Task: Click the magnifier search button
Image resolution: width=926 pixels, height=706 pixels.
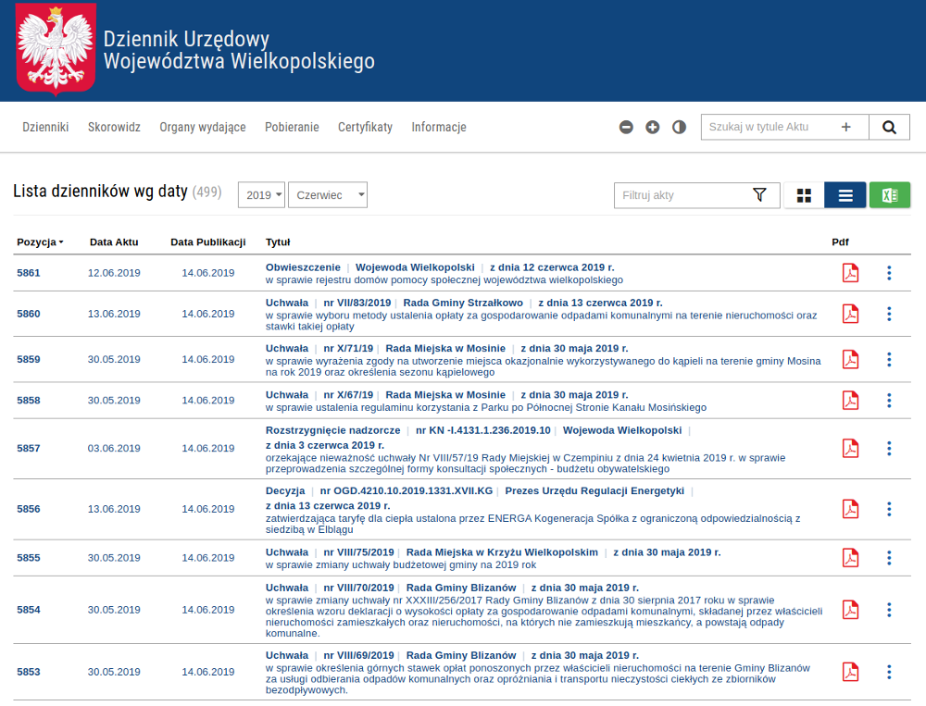Action: [889, 128]
